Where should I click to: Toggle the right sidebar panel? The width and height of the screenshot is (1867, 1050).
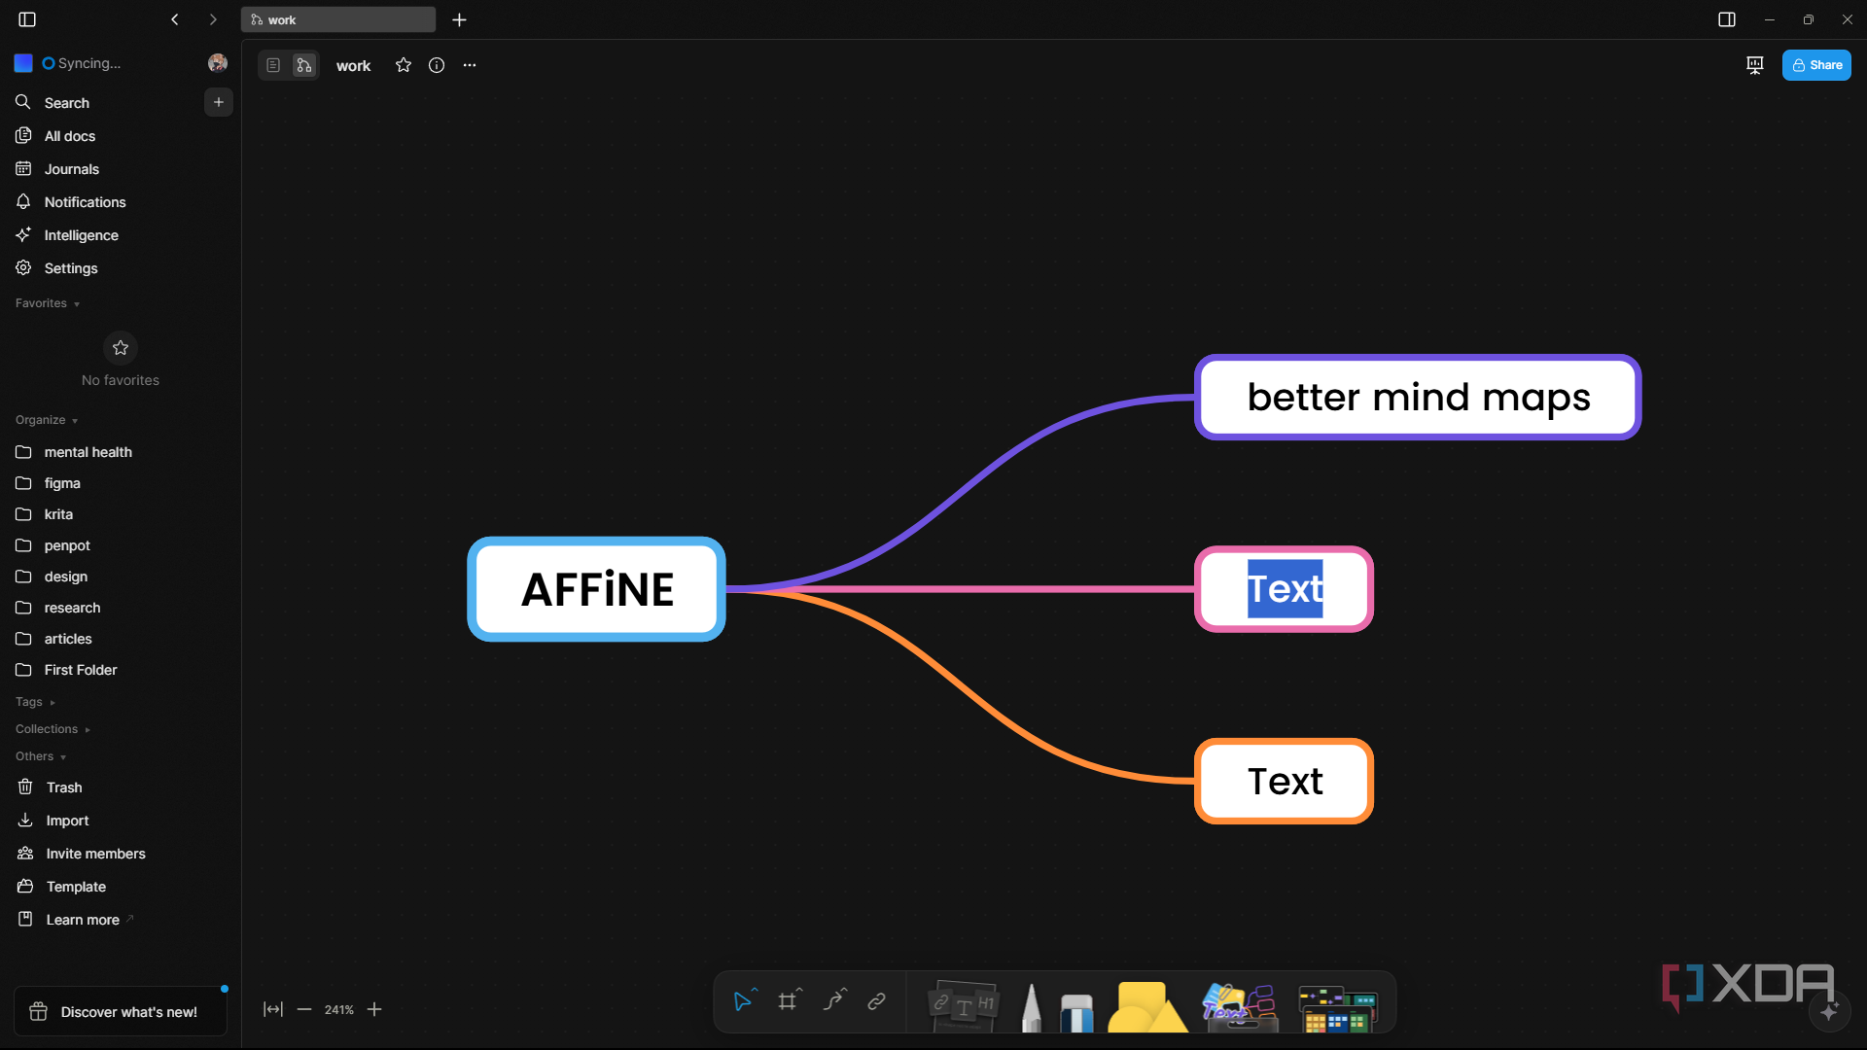[1727, 19]
